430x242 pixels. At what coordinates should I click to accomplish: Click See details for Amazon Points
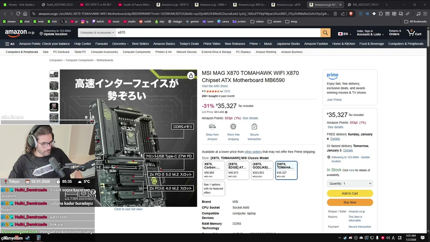(x=250, y=118)
